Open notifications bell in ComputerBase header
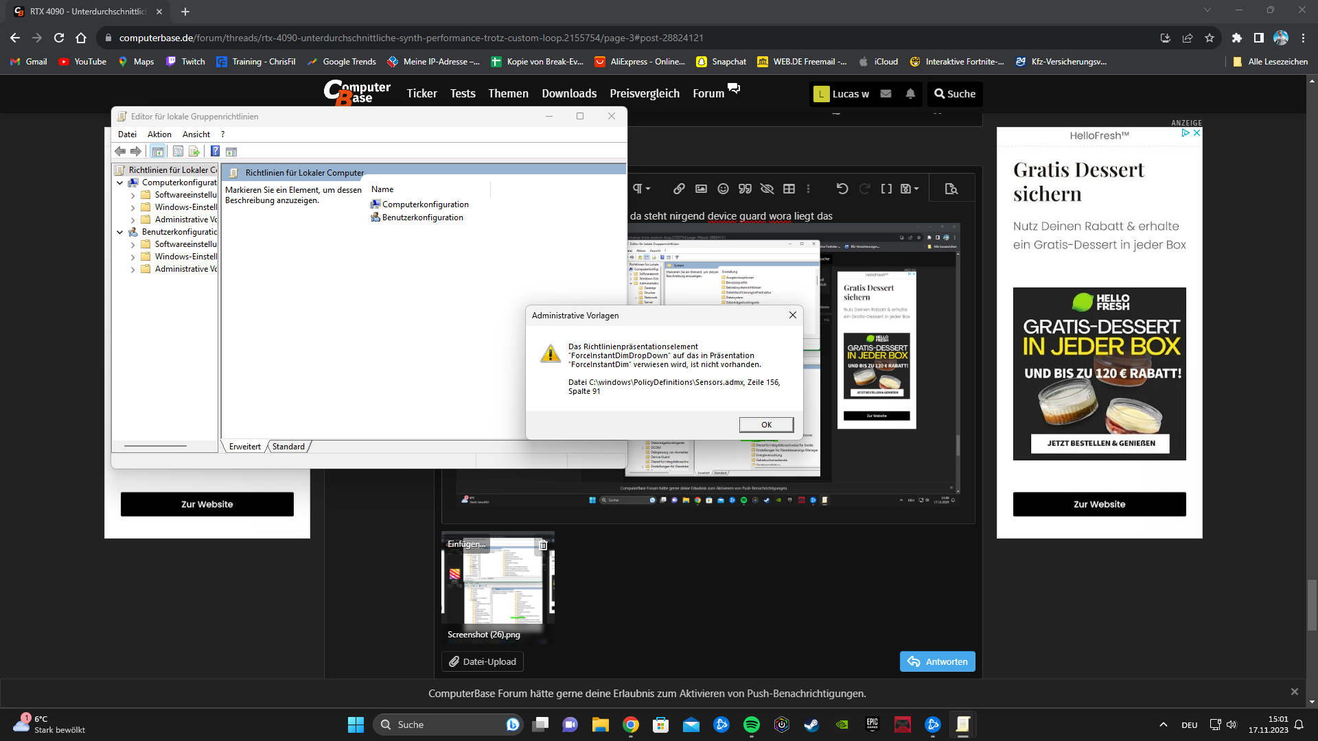1318x741 pixels. [910, 94]
